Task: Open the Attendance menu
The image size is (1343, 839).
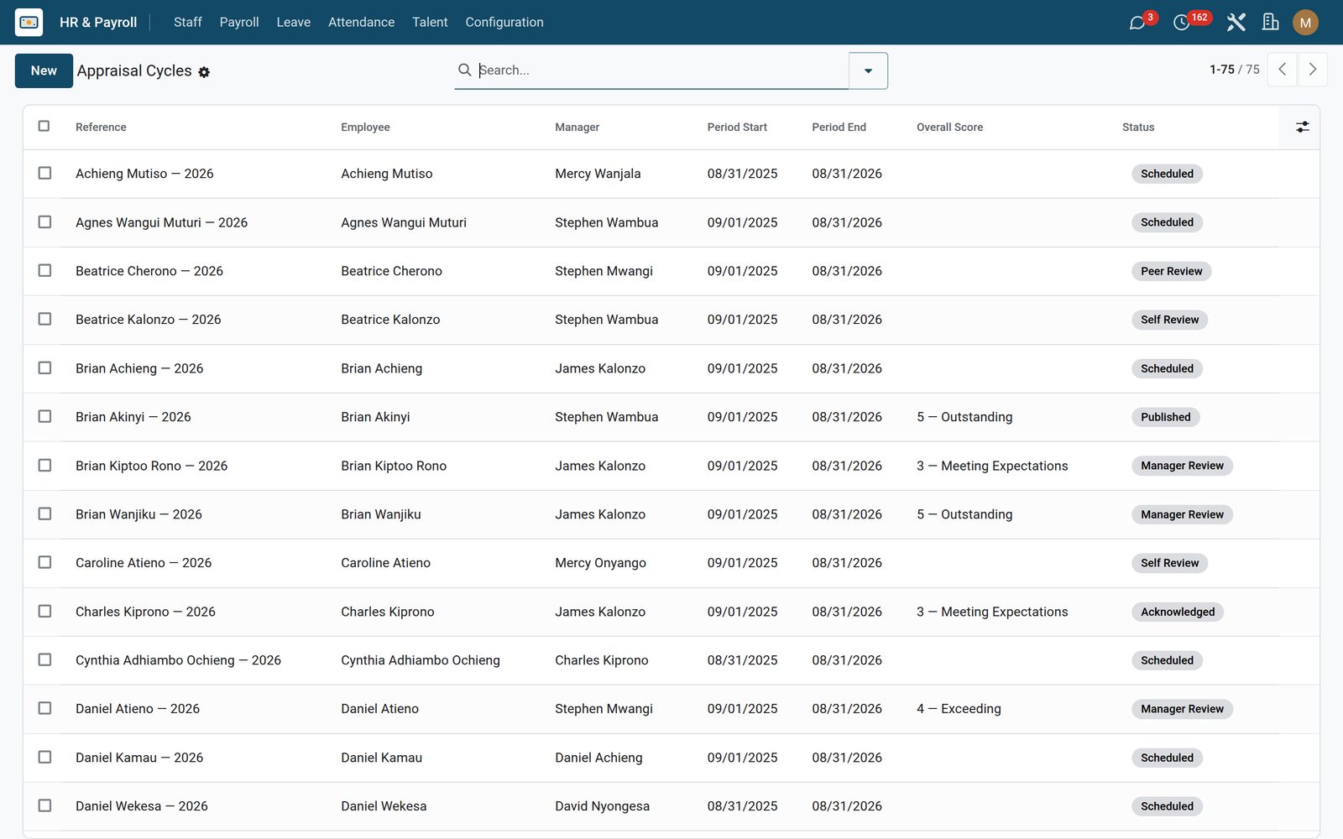Action: (361, 22)
